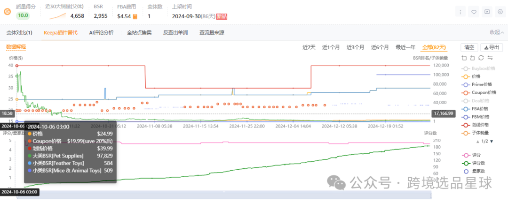Select the 全部(82天) time range

click(435, 47)
